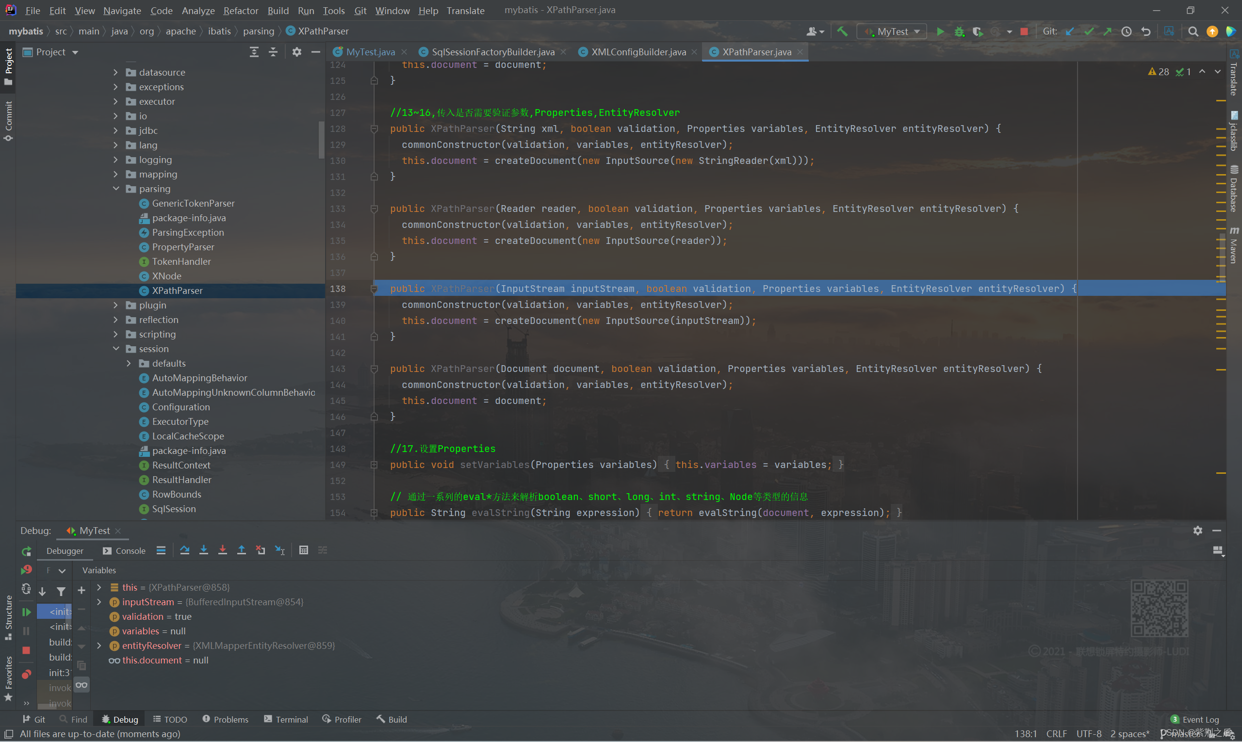Toggle the frames filter funnel icon
The height and width of the screenshot is (742, 1242).
tap(61, 591)
